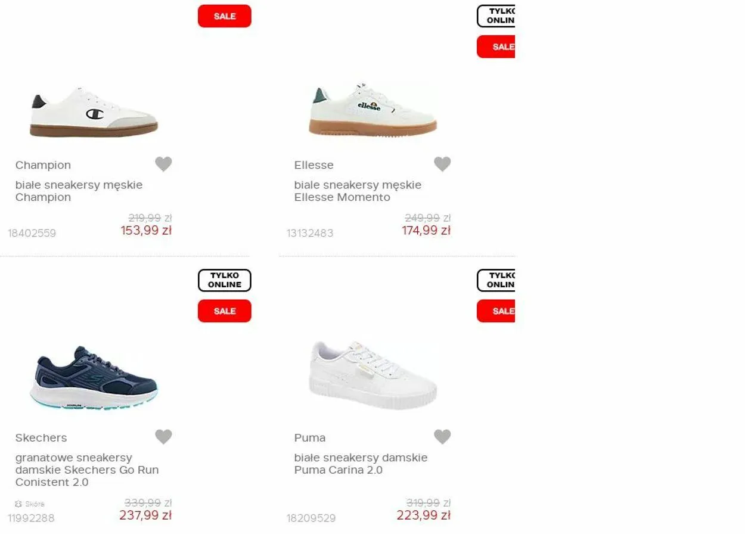Open white Champion sneaker product image
The image size is (745, 534).
coord(94,113)
